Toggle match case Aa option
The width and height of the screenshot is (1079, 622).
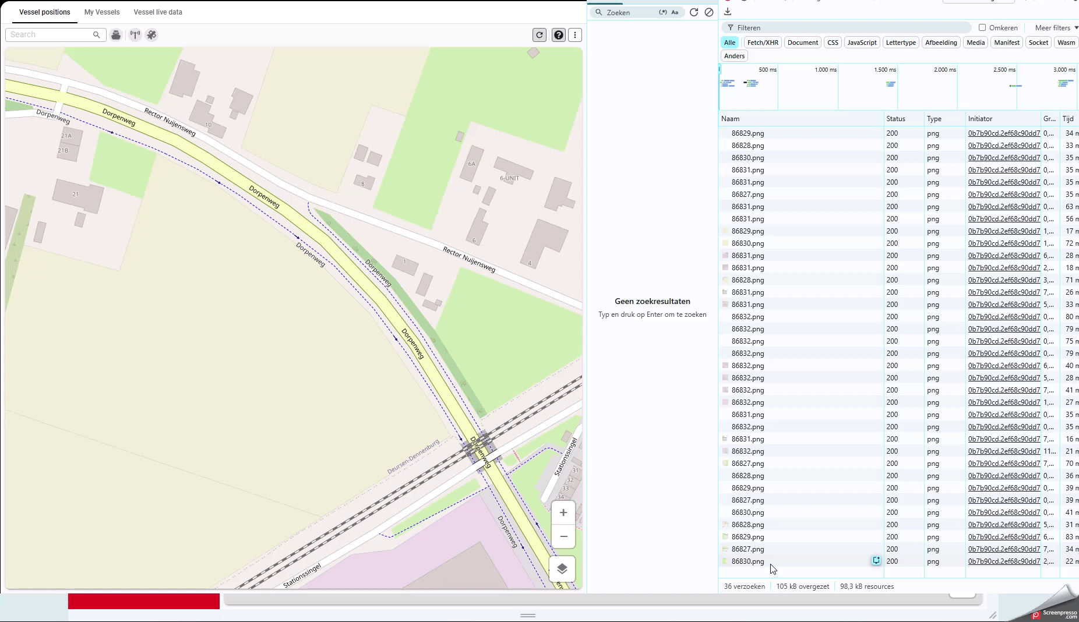pos(675,12)
